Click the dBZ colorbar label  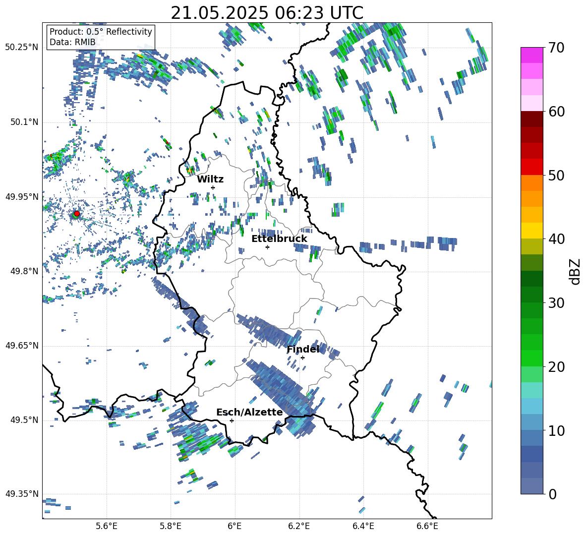[575, 271]
